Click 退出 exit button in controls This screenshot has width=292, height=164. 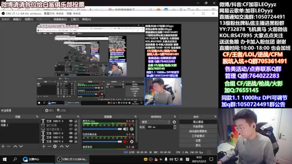click(x=198, y=145)
